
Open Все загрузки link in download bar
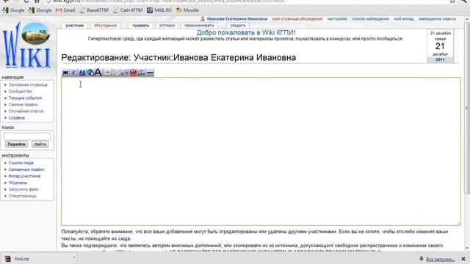[x=440, y=259]
